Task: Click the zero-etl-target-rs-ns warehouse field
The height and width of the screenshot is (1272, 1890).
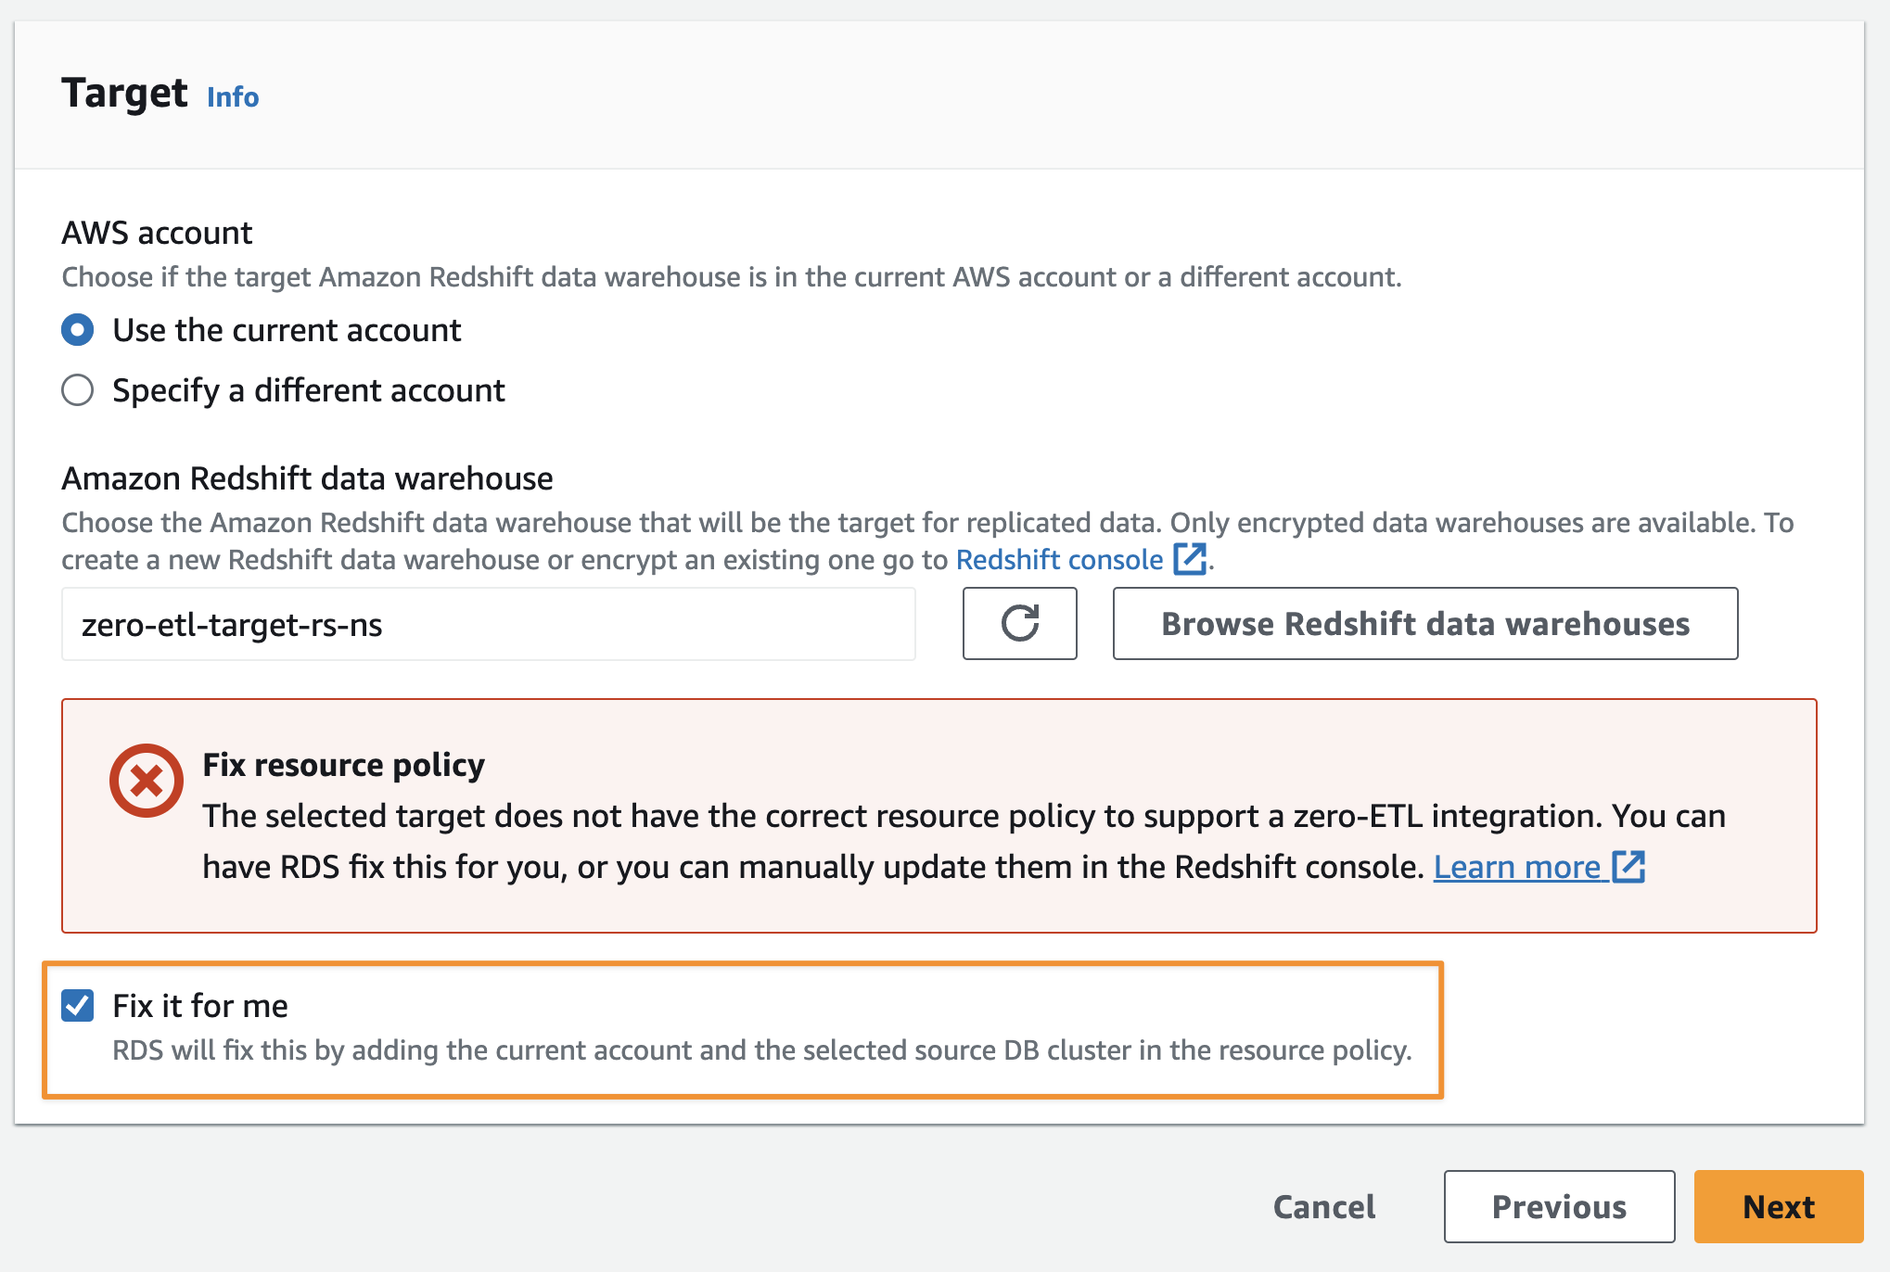Action: click(488, 624)
